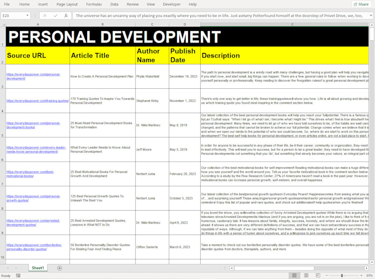Open the personal-development/ hyperlink
Image resolution: width=375 pixels, height=279 pixels.
33,76
